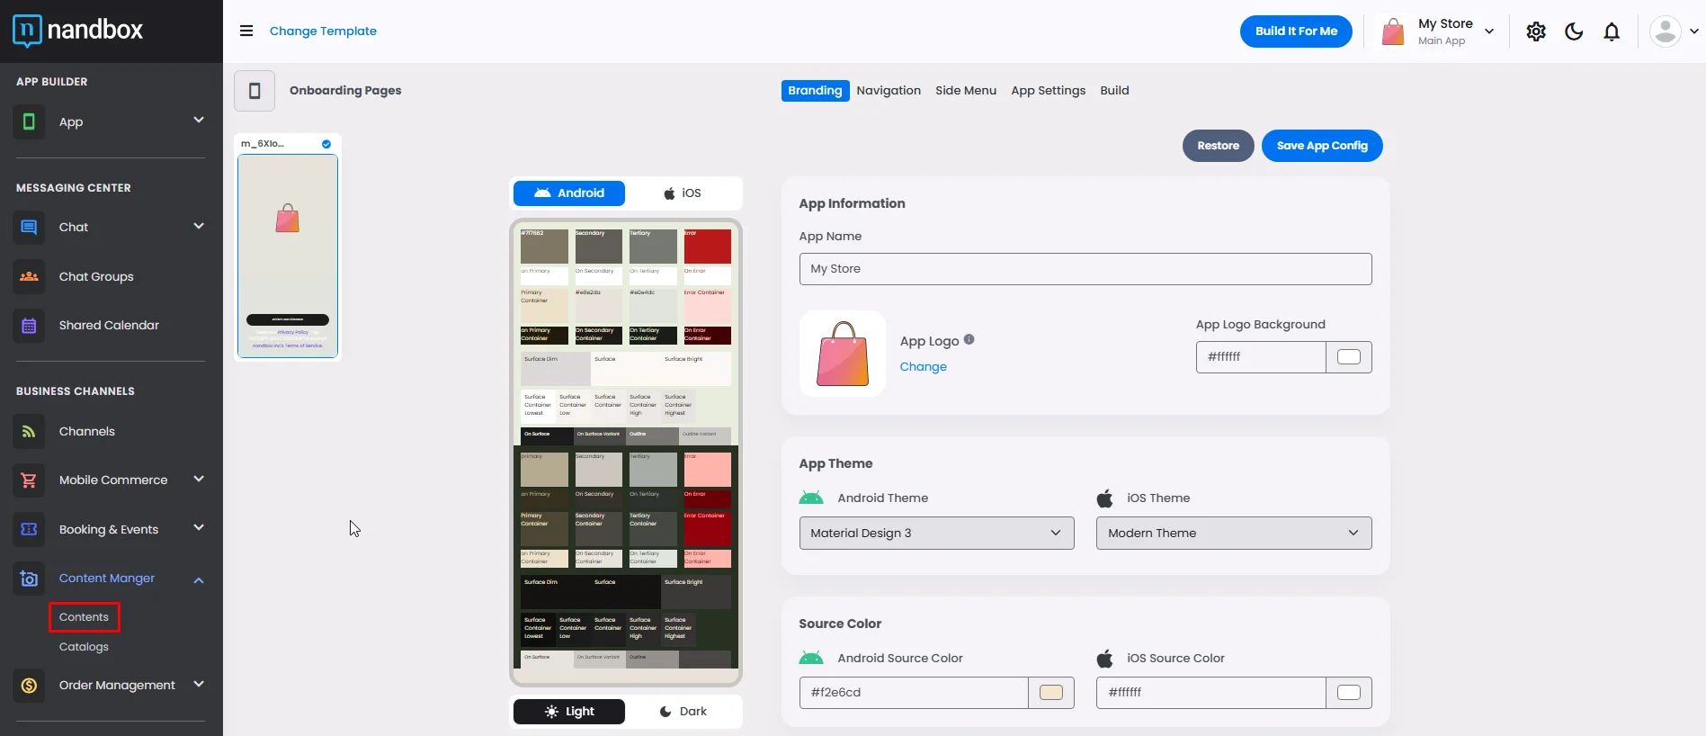The height and width of the screenshot is (736, 1706).
Task: Click the iOS Theme apple icon
Action: tap(1105, 498)
